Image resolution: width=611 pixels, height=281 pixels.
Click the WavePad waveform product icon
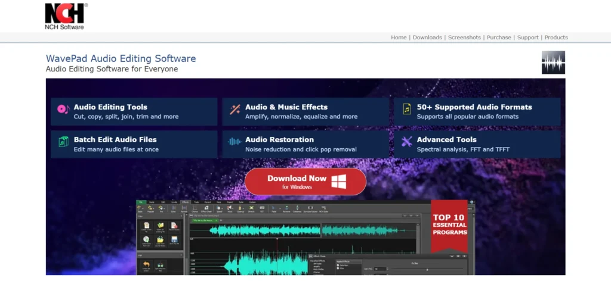pos(553,62)
